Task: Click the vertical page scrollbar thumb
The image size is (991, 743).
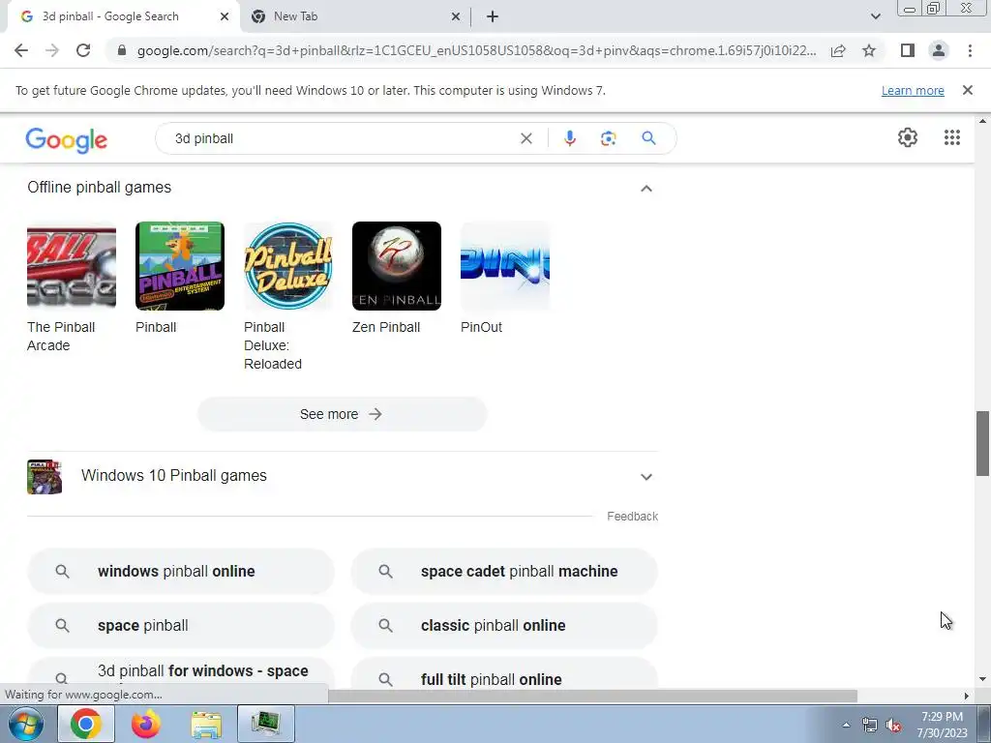Action: 982,443
